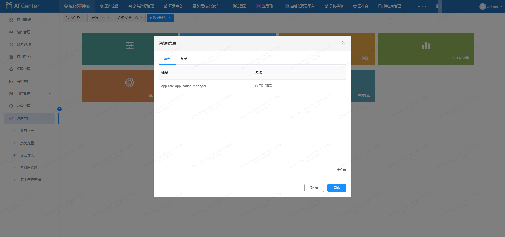
Task: Switch to the 菜单 tab in dialog
Action: point(184,59)
